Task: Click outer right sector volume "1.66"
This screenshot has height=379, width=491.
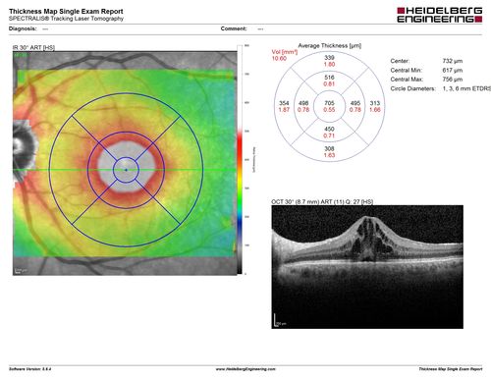Action: click(375, 110)
